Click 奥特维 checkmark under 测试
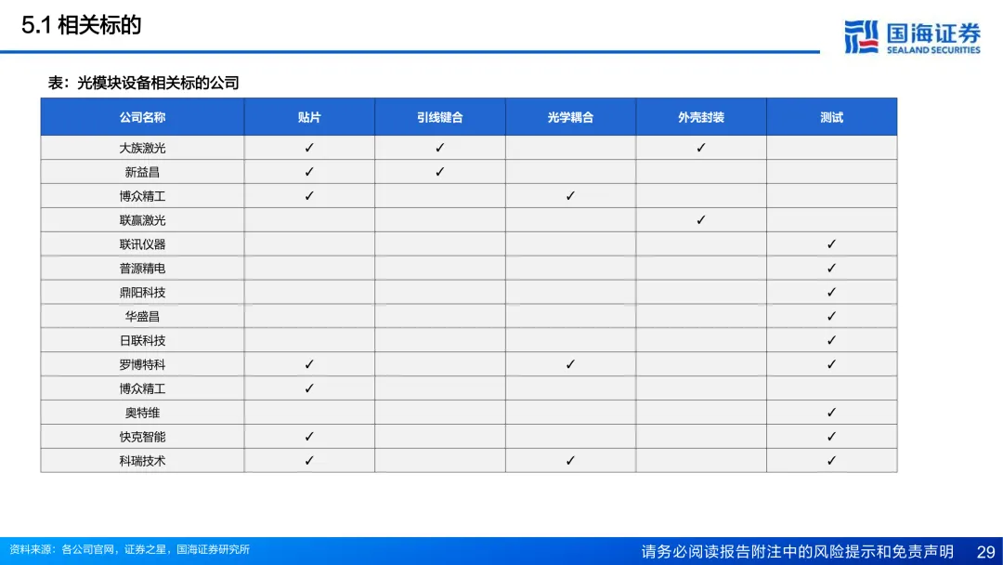The image size is (1003, 565). (x=831, y=413)
